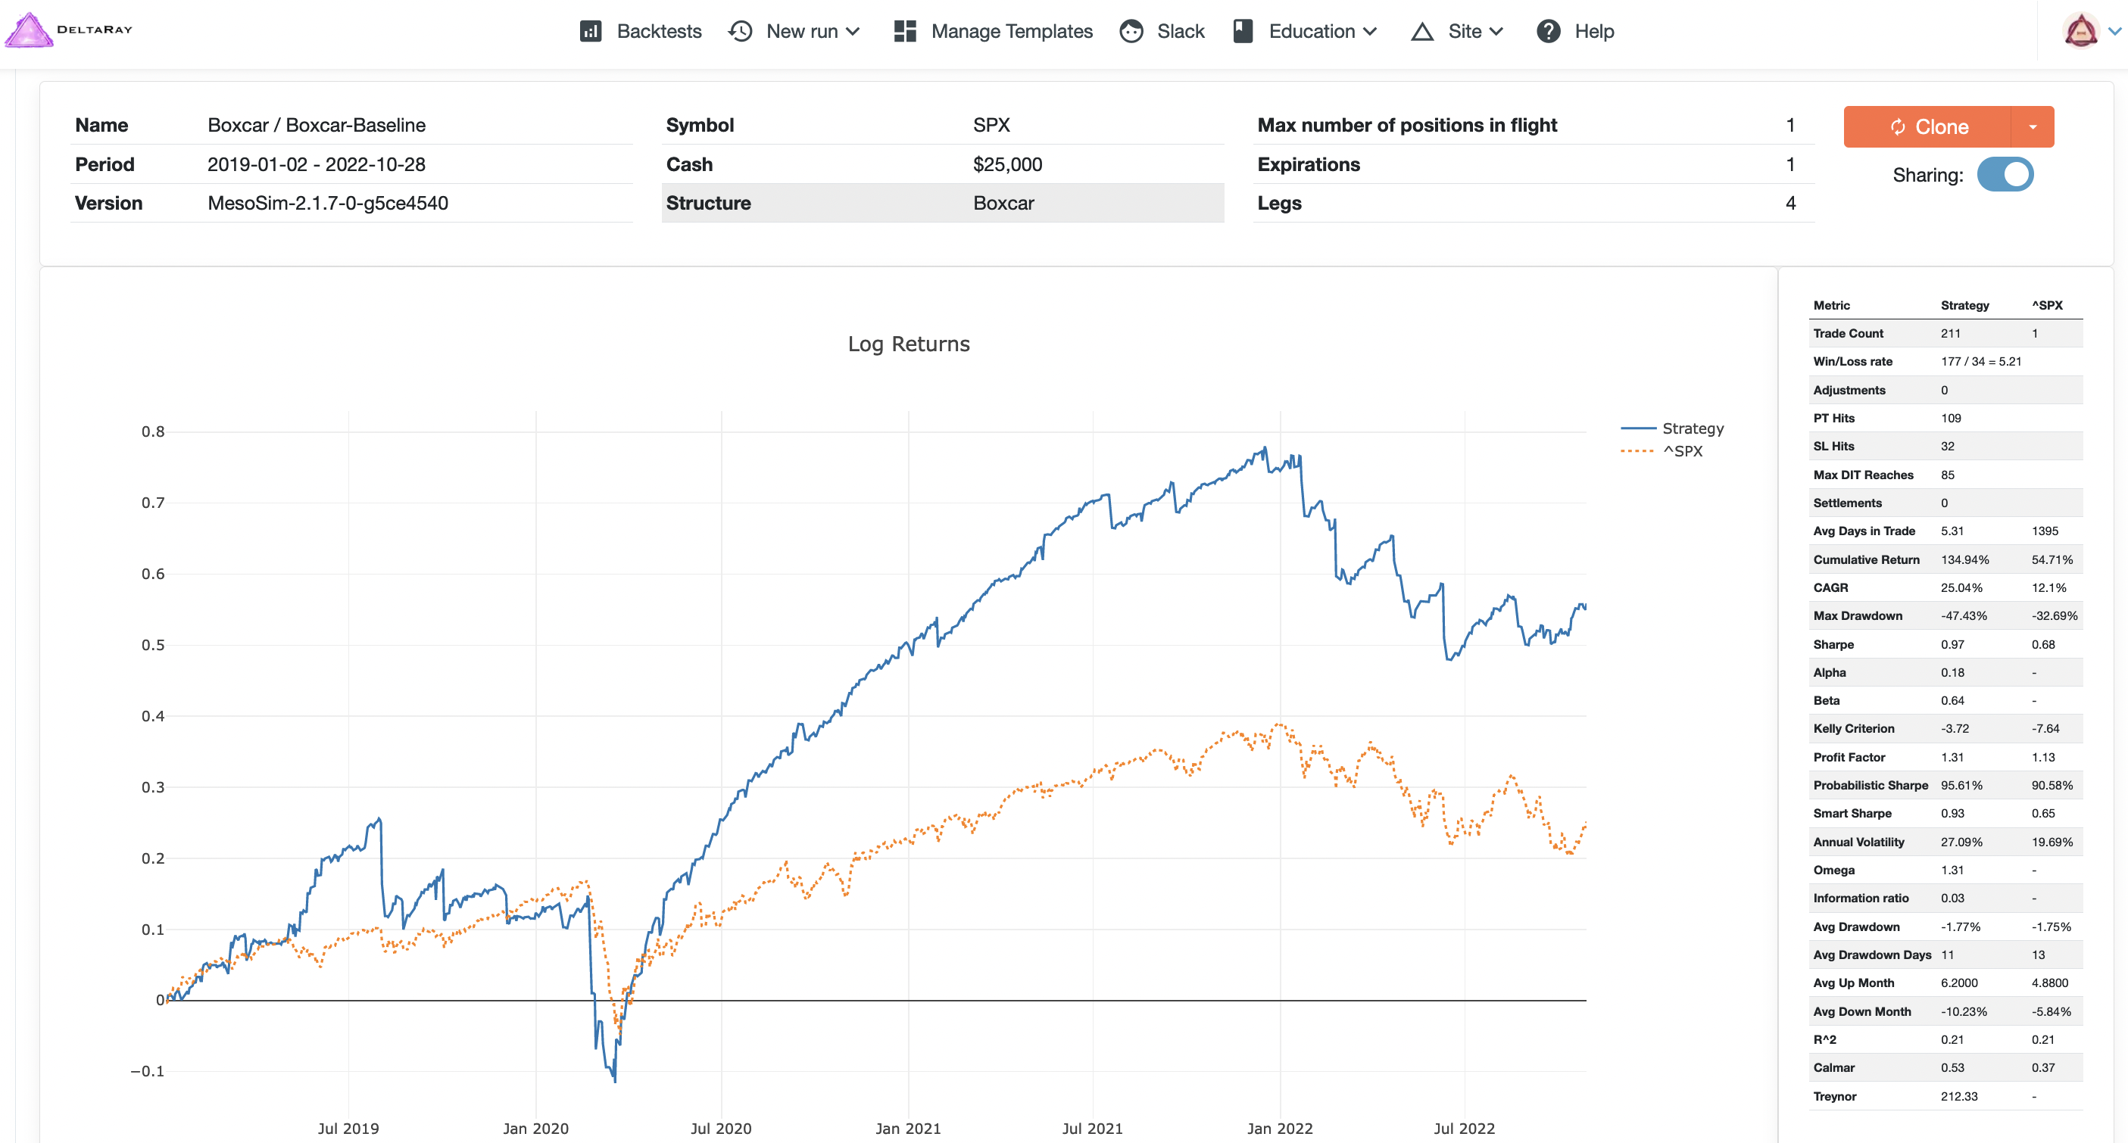The width and height of the screenshot is (2128, 1143).
Task: Click the Help question mark icon
Action: pos(1548,31)
